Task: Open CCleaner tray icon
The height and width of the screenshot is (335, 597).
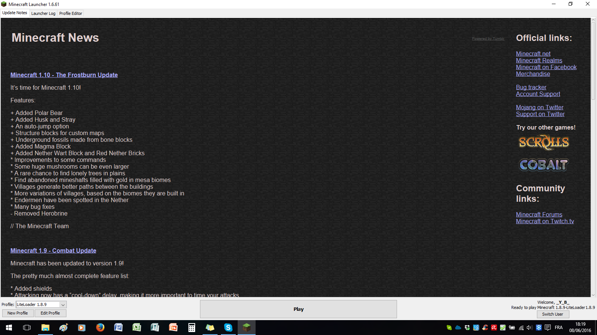Action: coord(485,328)
